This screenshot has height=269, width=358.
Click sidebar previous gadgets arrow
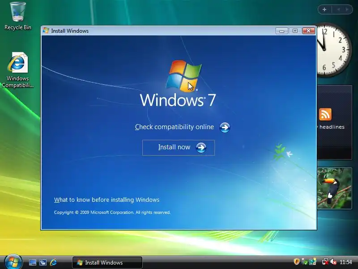(338, 9)
